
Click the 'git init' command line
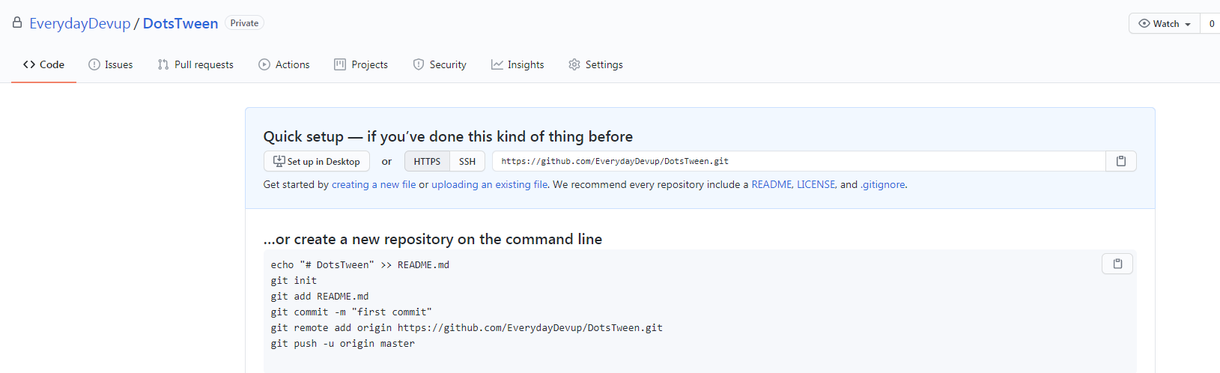point(294,280)
